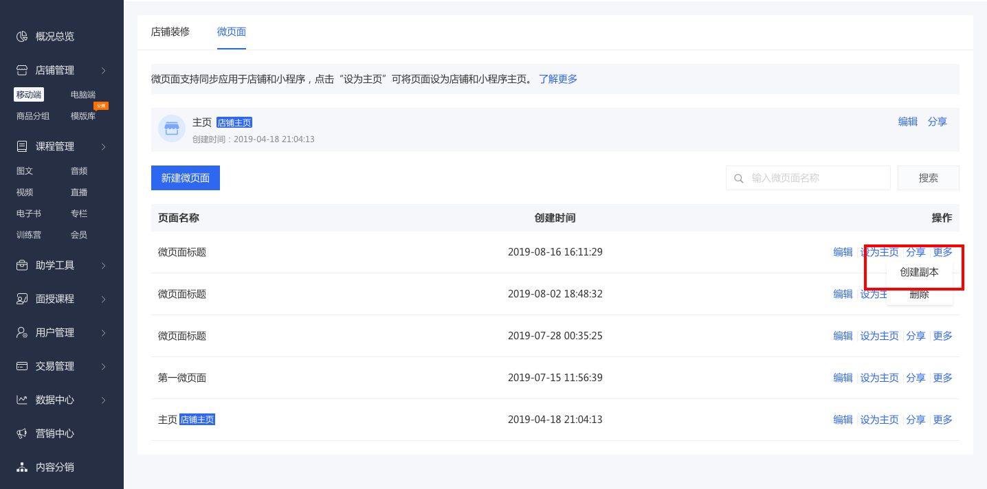Switch to the 店铺装修 tab
This screenshot has width=987, height=489.
pos(170,32)
